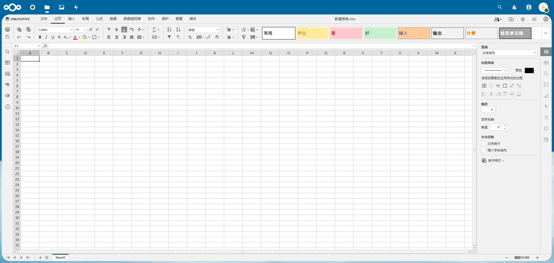Enable the 文字换行 checkbox
This screenshot has width=554, height=263.
(483, 144)
